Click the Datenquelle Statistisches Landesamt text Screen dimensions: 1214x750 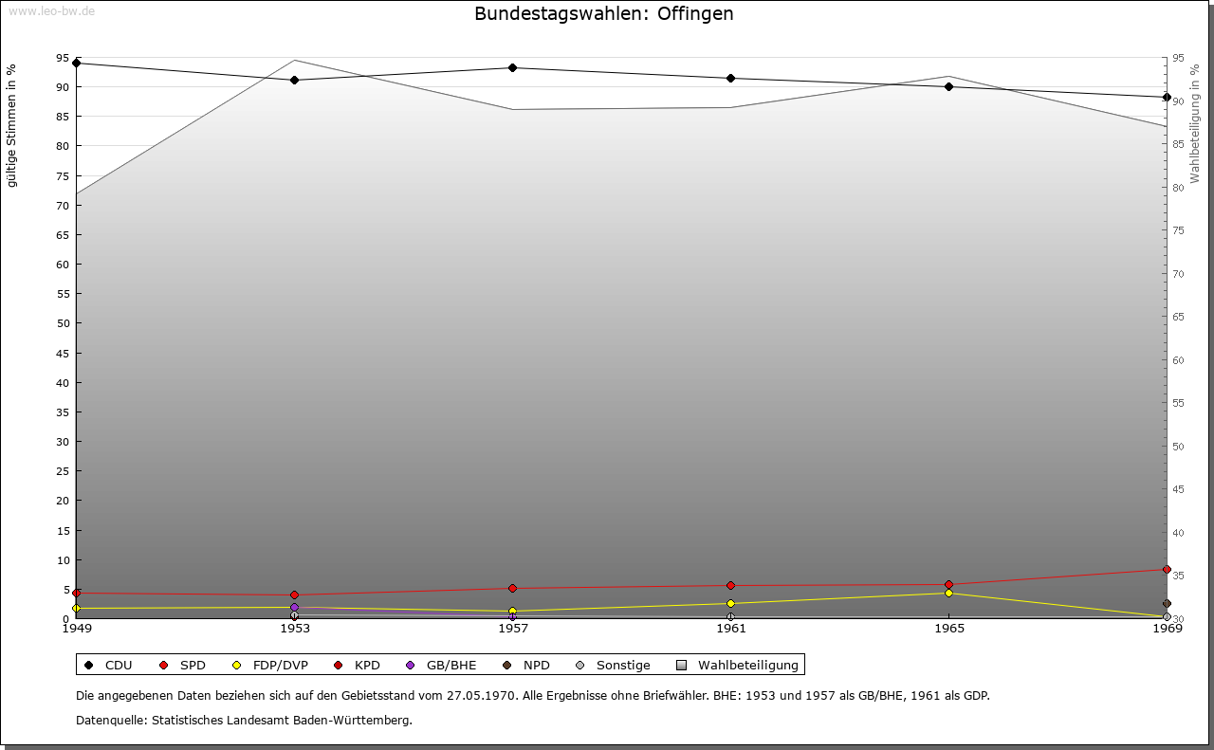tap(244, 721)
